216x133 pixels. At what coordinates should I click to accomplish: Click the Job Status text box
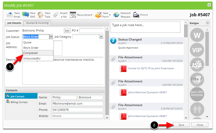click(x=36, y=37)
